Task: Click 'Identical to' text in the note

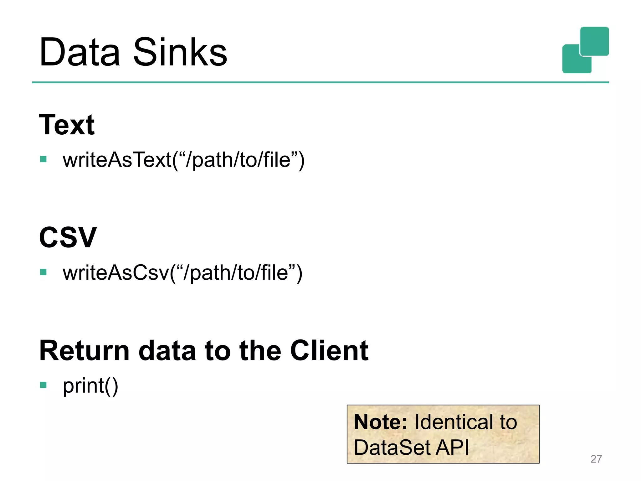Action: coord(466,422)
